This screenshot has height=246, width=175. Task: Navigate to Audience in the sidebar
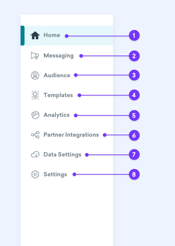(x=57, y=75)
